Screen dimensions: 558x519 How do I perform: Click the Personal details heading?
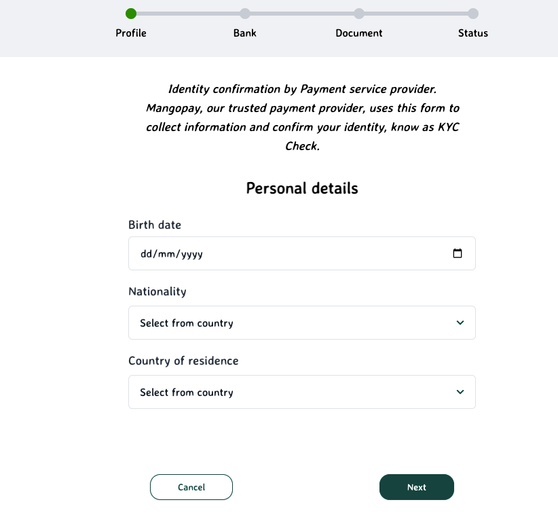[301, 188]
